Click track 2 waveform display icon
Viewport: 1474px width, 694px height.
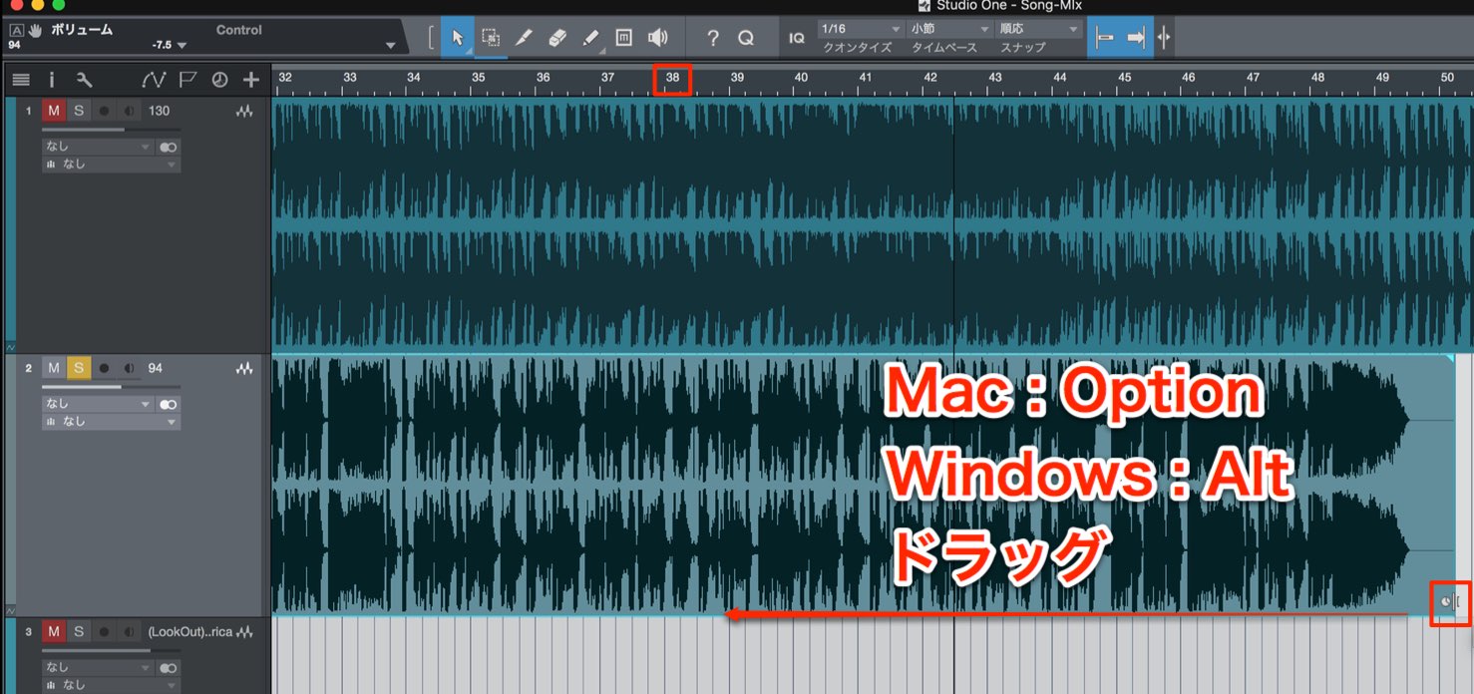tap(244, 369)
